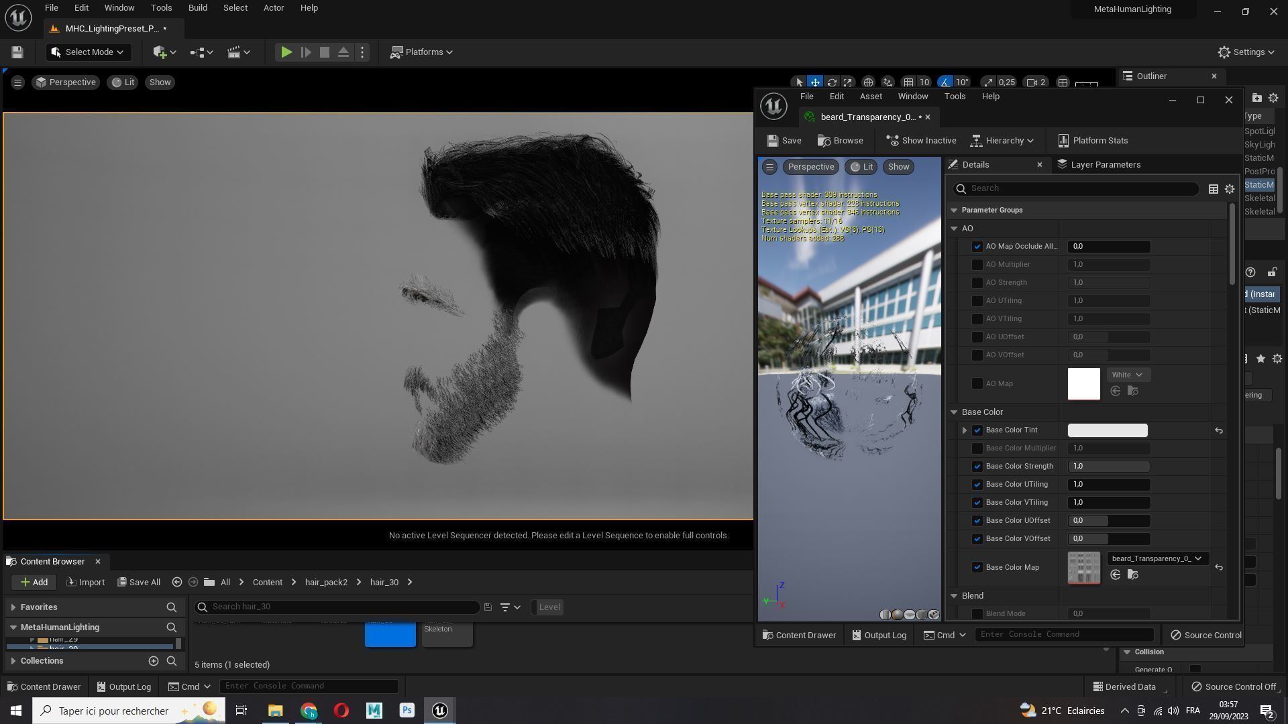
Task: Open Tools menu in material editor
Action: pos(955,97)
